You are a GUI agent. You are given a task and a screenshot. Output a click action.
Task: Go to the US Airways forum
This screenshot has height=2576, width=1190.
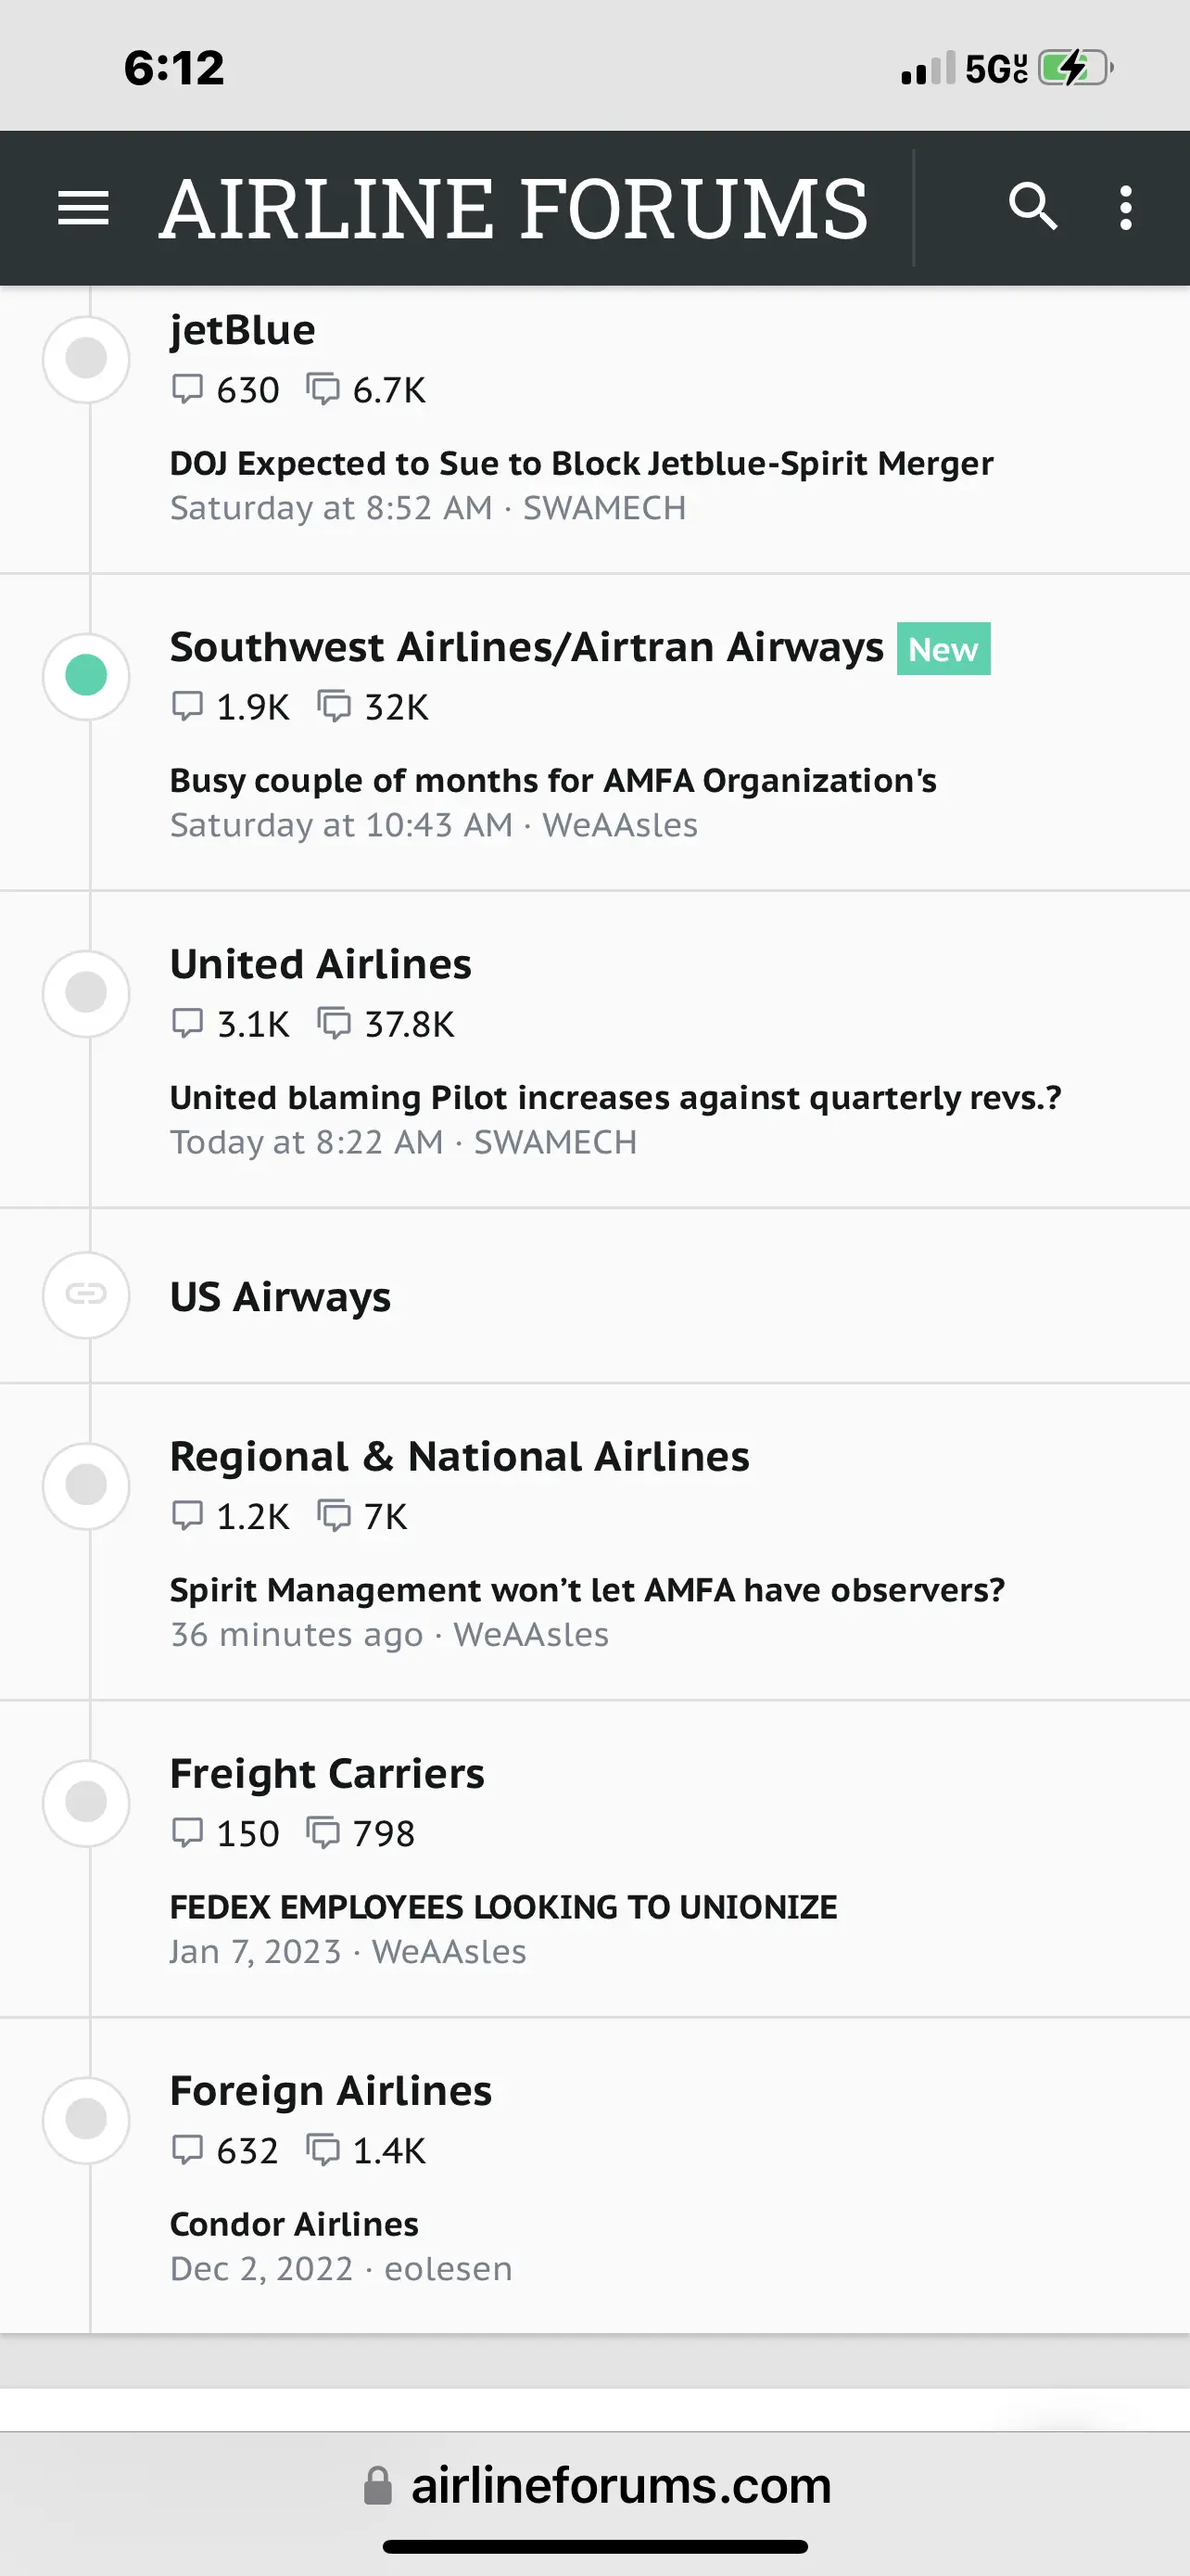(280, 1297)
